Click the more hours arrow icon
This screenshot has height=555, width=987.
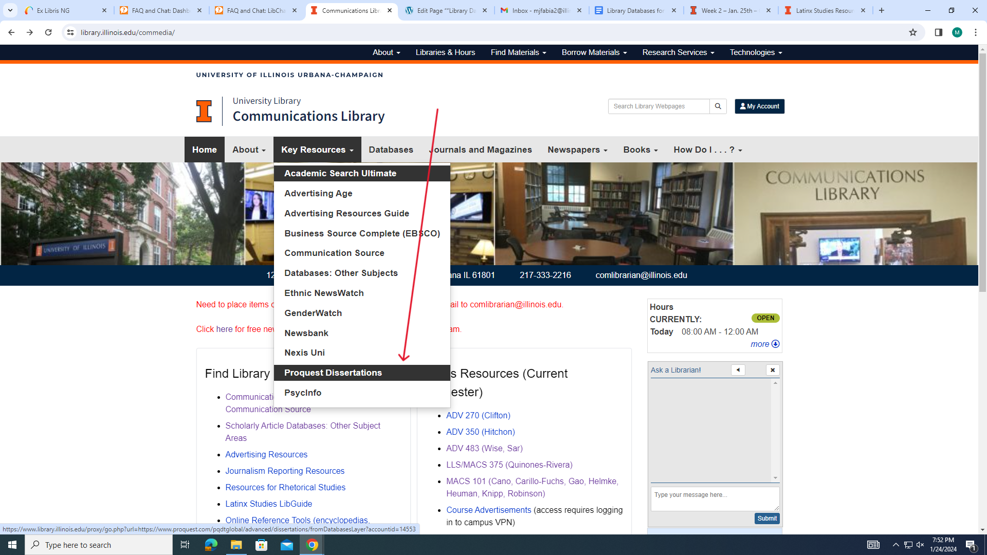click(775, 344)
